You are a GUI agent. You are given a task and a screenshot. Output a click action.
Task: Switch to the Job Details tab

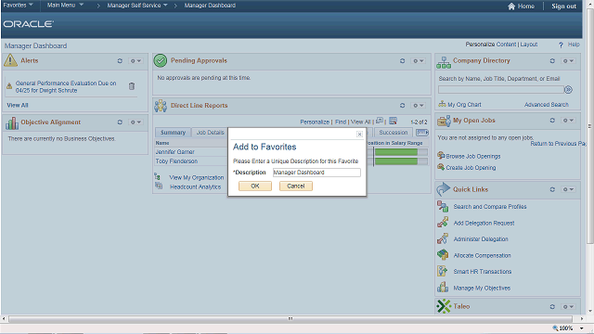[x=211, y=133]
